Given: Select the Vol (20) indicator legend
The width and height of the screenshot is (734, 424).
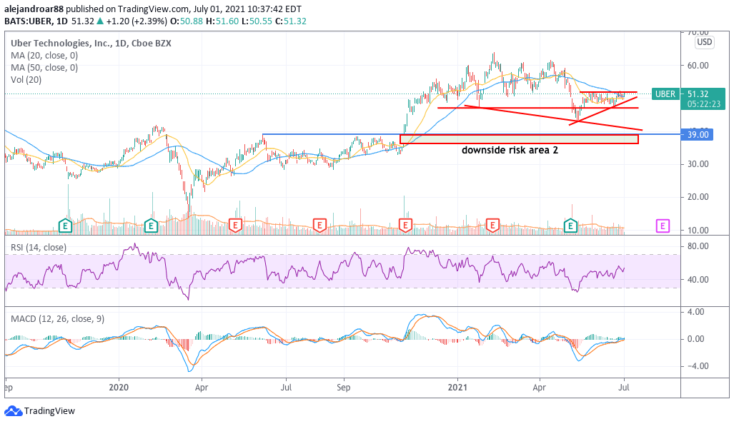Looking at the screenshot, I should point(26,80).
